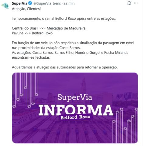Viewport: 144px width, 146px height.
Task: Click the SuperVia logo text in the banner
Action: point(75,97)
